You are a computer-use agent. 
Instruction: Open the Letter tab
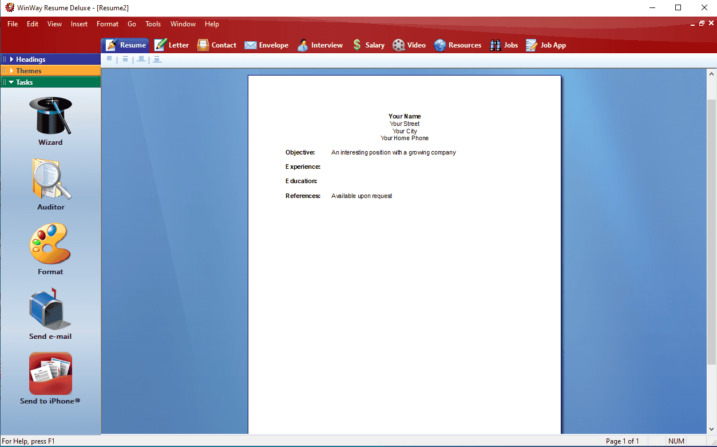coord(171,45)
